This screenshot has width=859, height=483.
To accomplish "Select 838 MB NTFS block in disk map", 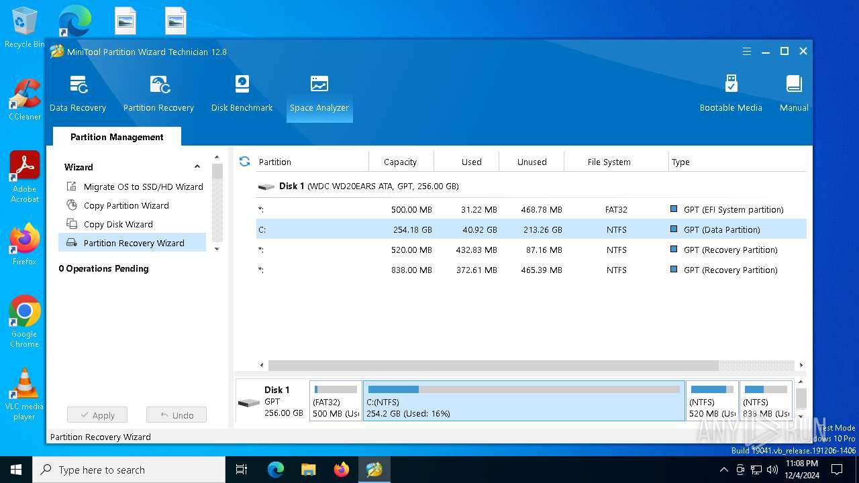I will [766, 401].
